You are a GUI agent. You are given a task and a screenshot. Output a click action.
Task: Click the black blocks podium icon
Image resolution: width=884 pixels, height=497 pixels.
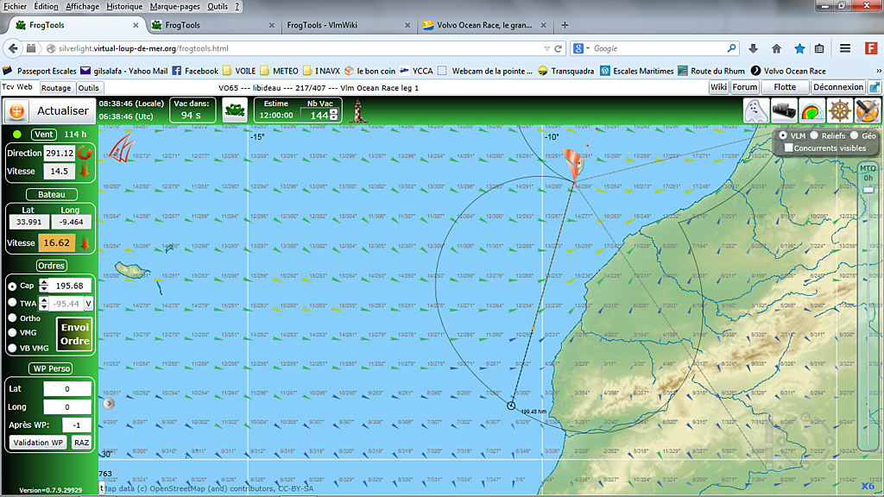click(x=784, y=111)
